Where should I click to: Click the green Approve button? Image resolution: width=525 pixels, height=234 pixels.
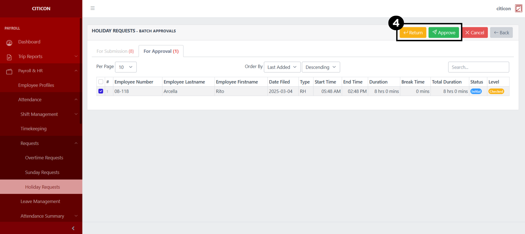pyautogui.click(x=443, y=33)
